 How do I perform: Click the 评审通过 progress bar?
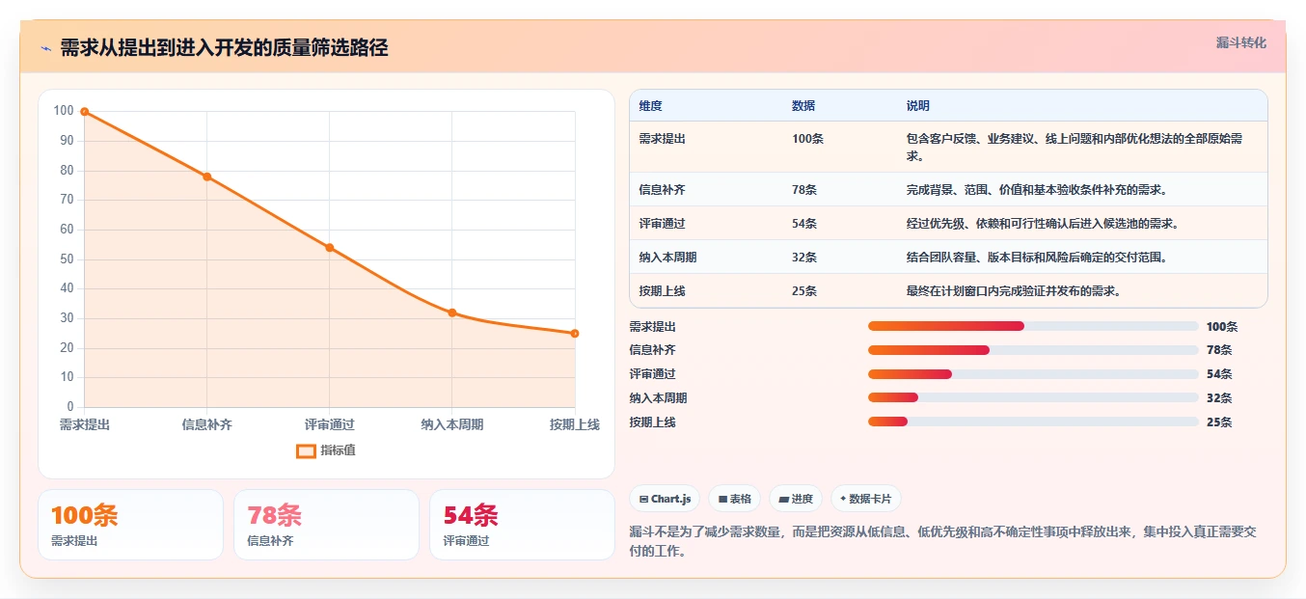(x=1033, y=374)
